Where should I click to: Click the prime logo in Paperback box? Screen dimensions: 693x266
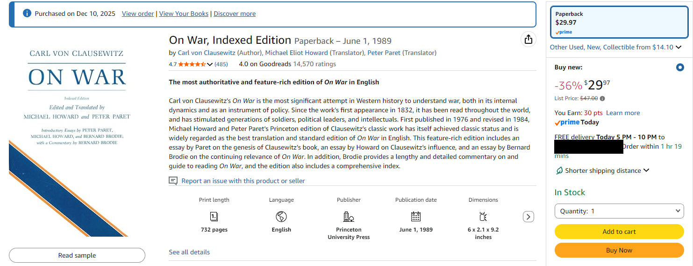click(x=564, y=32)
